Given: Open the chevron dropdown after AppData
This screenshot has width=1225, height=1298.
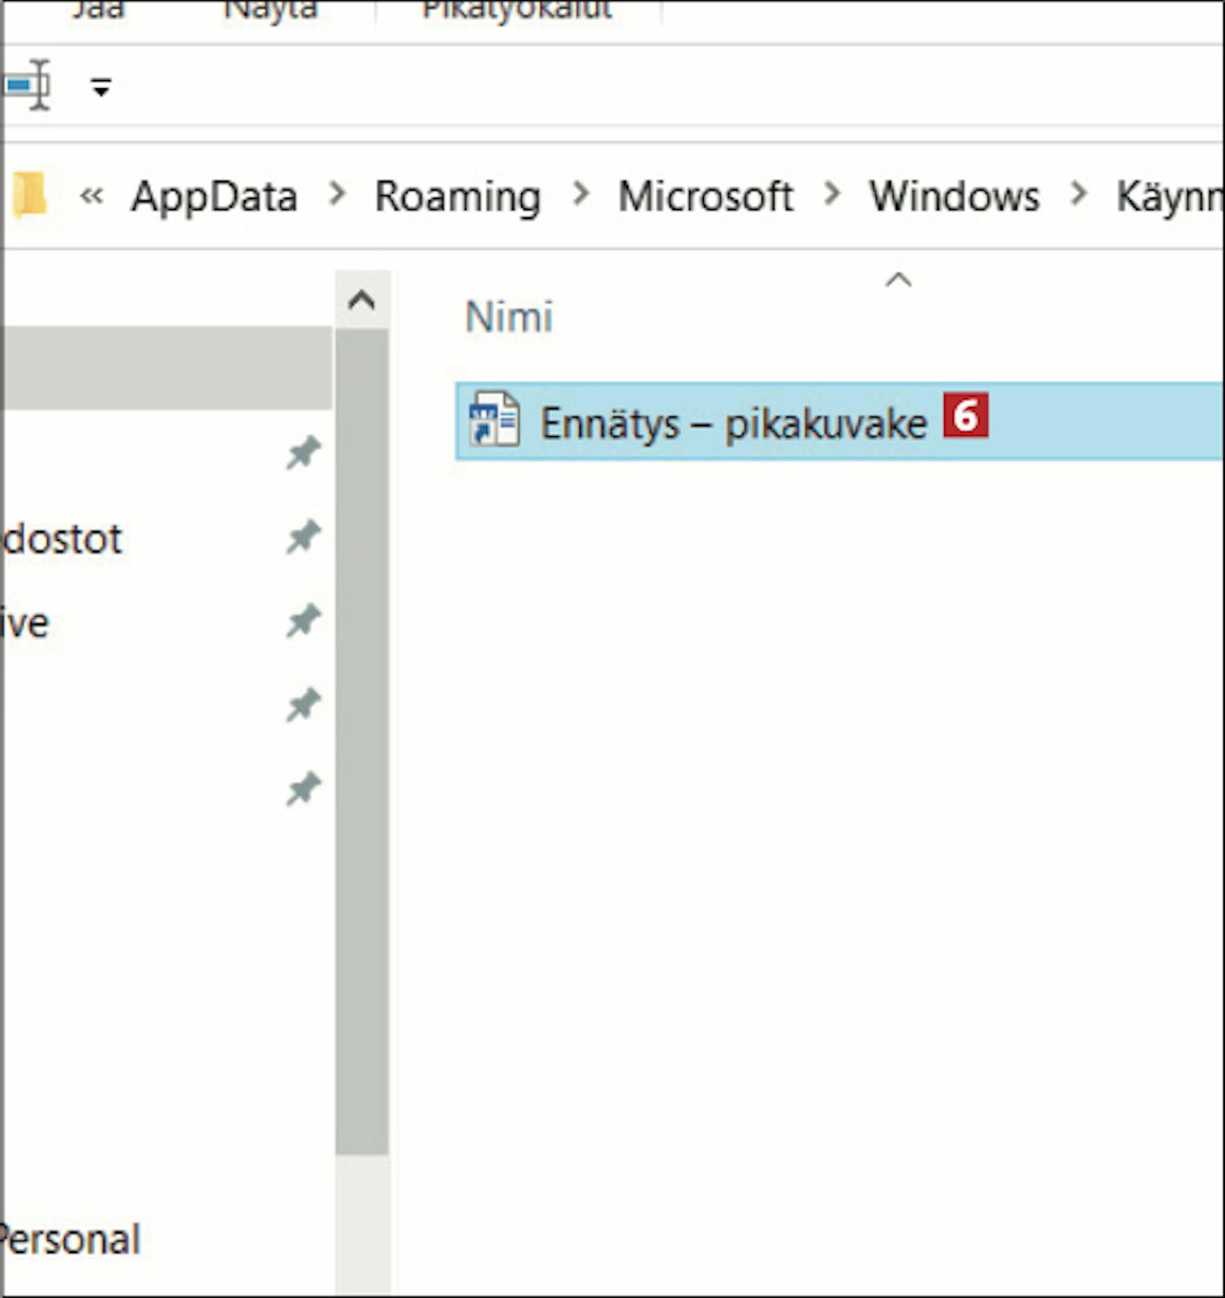Looking at the screenshot, I should 336,194.
